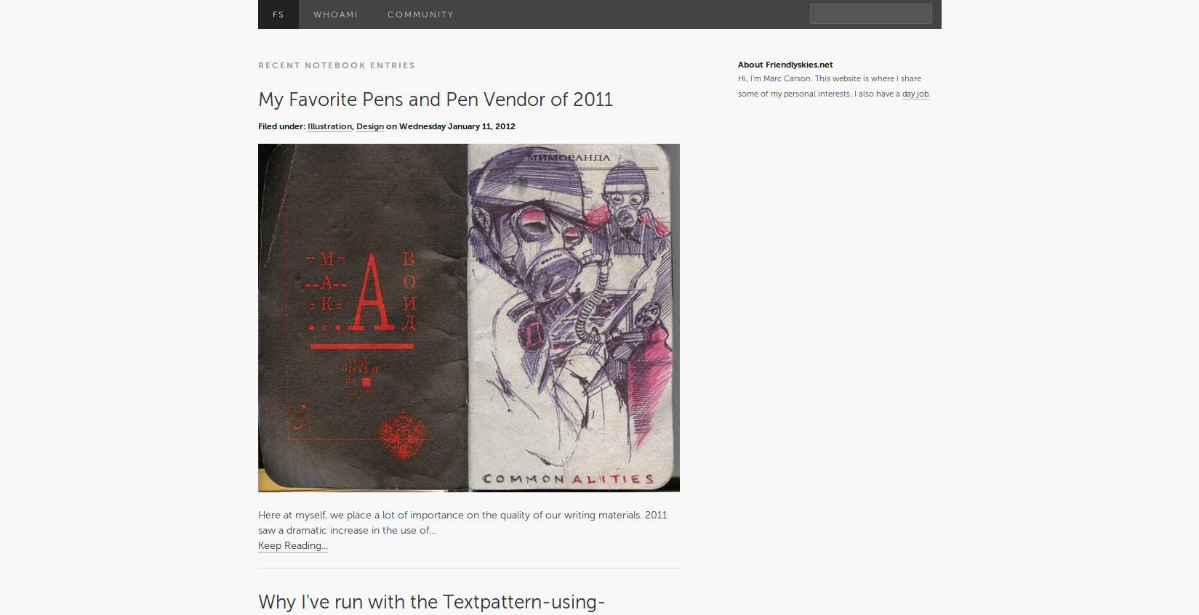The height and width of the screenshot is (615, 1199).
Task: Visit the 'day job' link
Action: pos(915,94)
